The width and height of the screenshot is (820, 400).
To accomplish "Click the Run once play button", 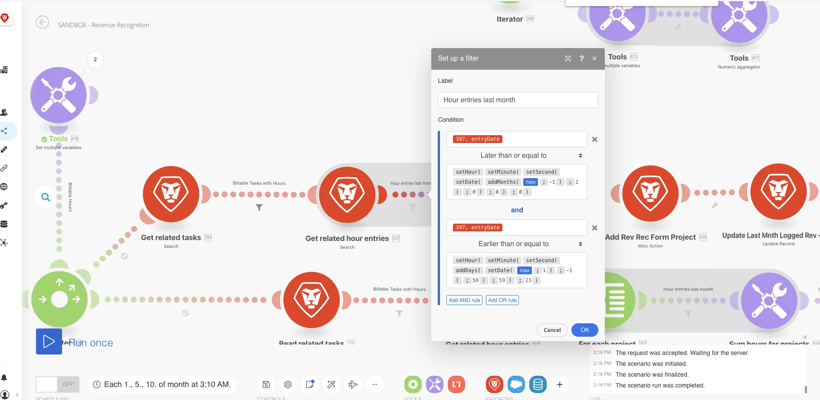I will click(x=49, y=341).
